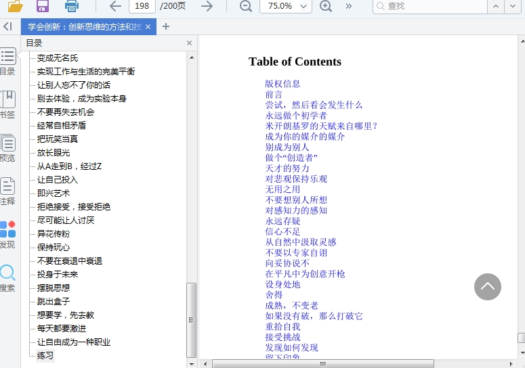Open the 版权信息 contents link
Image resolution: width=525 pixels, height=368 pixels.
(x=282, y=84)
